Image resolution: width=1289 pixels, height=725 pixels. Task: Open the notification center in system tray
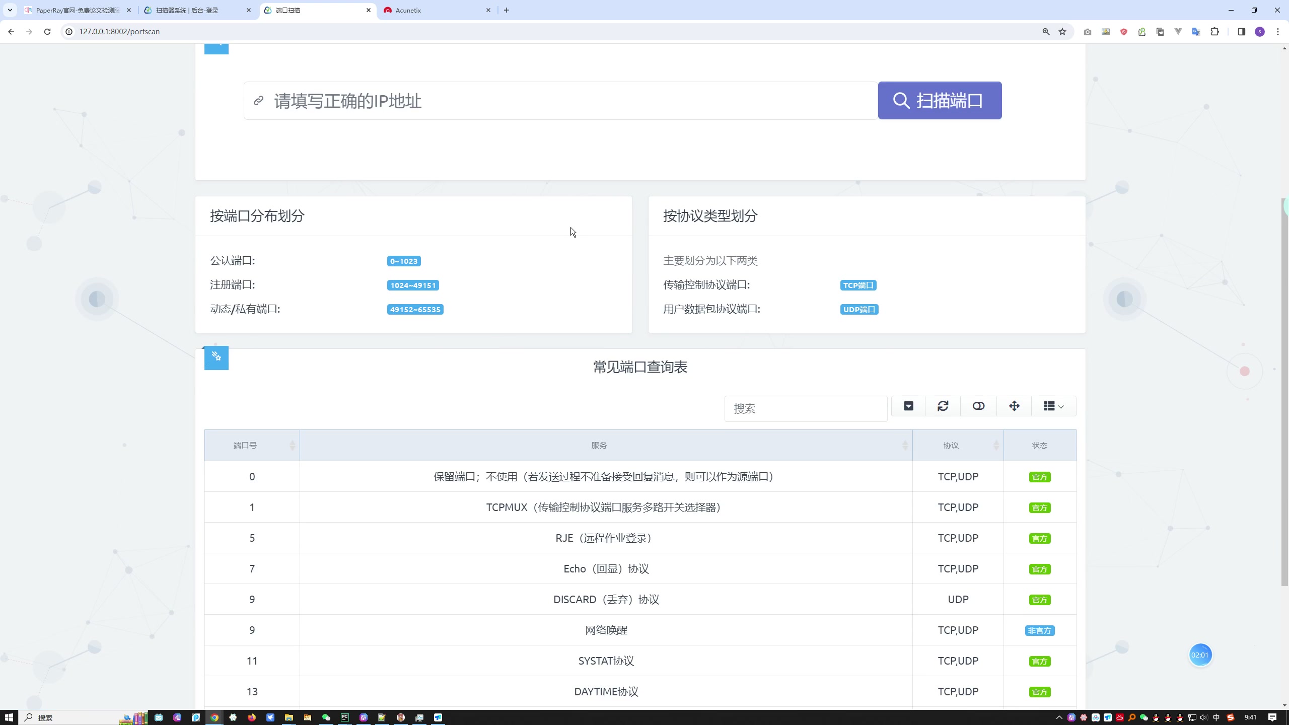pos(1272,717)
